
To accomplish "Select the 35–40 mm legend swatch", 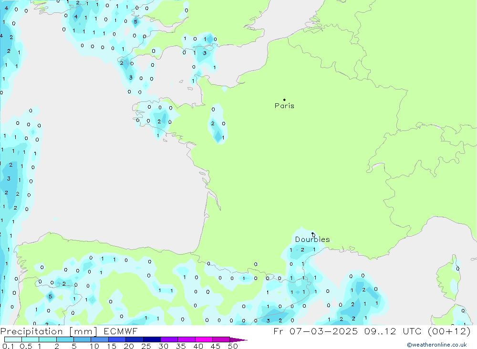I will (187, 339).
